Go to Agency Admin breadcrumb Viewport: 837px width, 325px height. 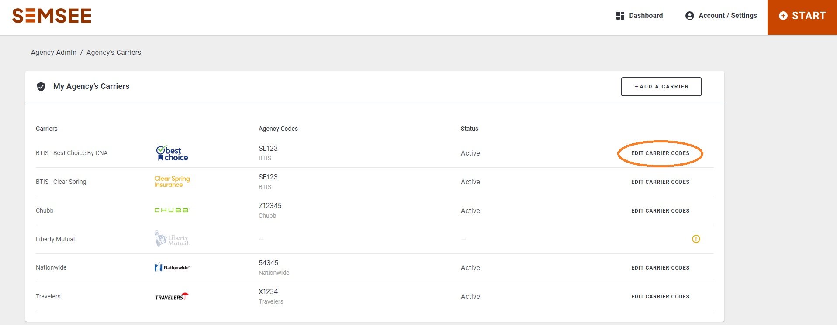coord(53,53)
